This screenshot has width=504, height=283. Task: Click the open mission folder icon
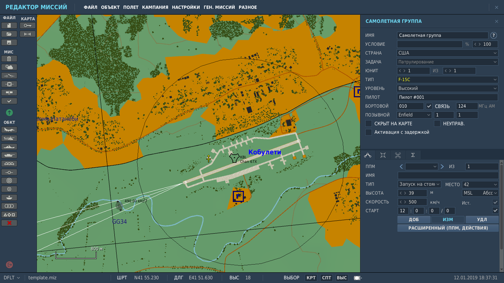click(x=9, y=34)
